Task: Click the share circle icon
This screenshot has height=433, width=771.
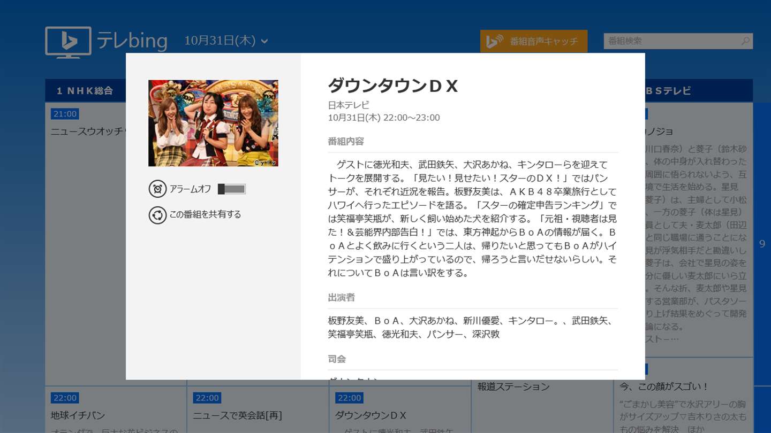Action: click(157, 215)
